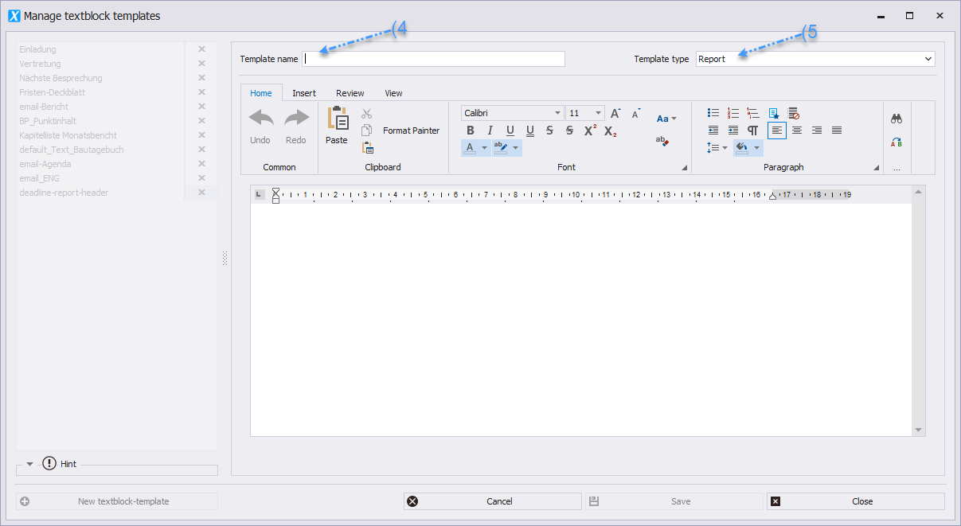961x526 pixels.
Task: Toggle Double Strikethrough formatting
Action: pos(569,131)
